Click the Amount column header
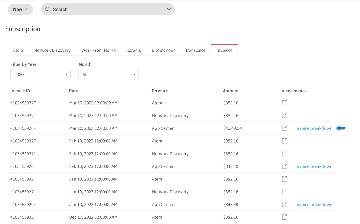This screenshot has height=224, width=360. [x=231, y=91]
